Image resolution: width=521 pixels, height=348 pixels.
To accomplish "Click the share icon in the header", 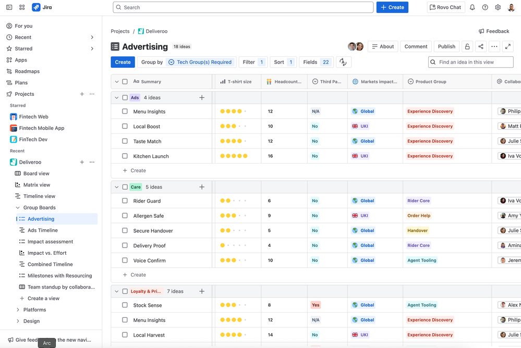I will pyautogui.click(x=481, y=46).
